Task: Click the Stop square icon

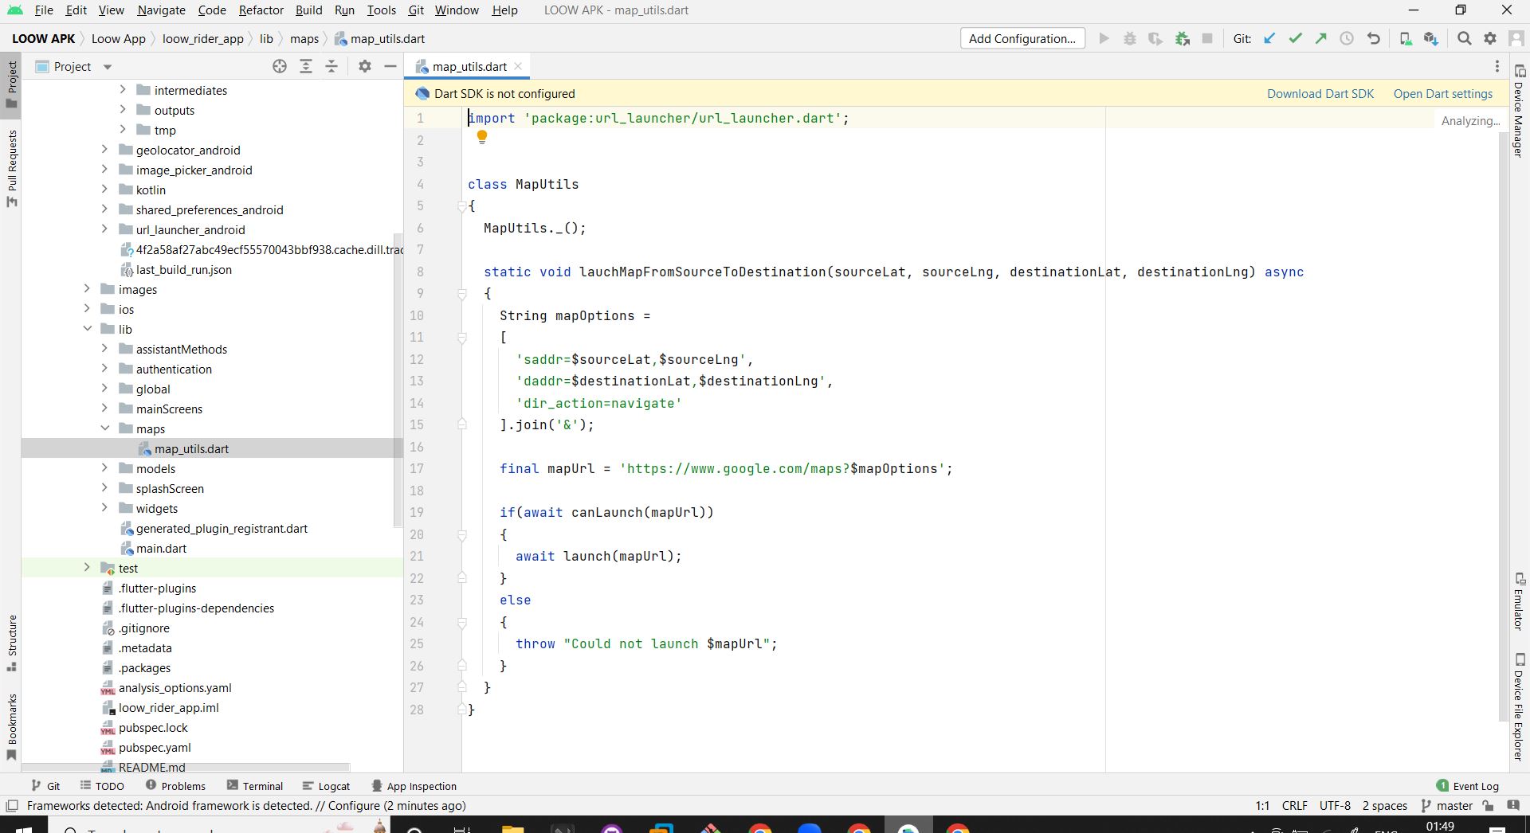Action: pyautogui.click(x=1207, y=38)
